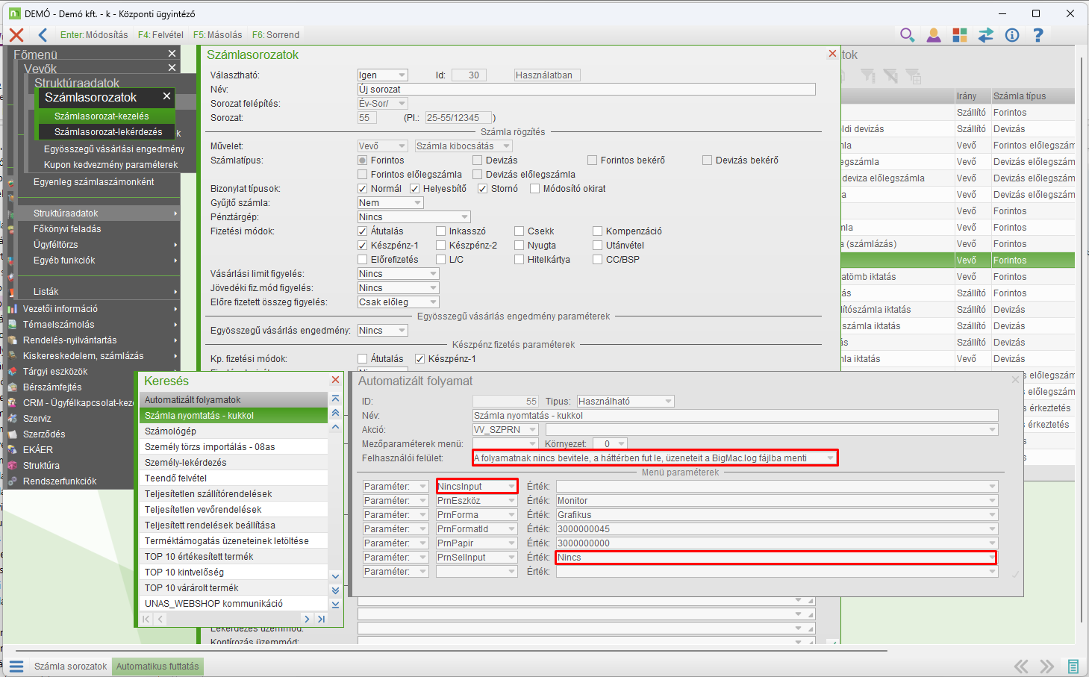Click the purple magnifier search icon
The height and width of the screenshot is (677, 1089).
(x=907, y=35)
